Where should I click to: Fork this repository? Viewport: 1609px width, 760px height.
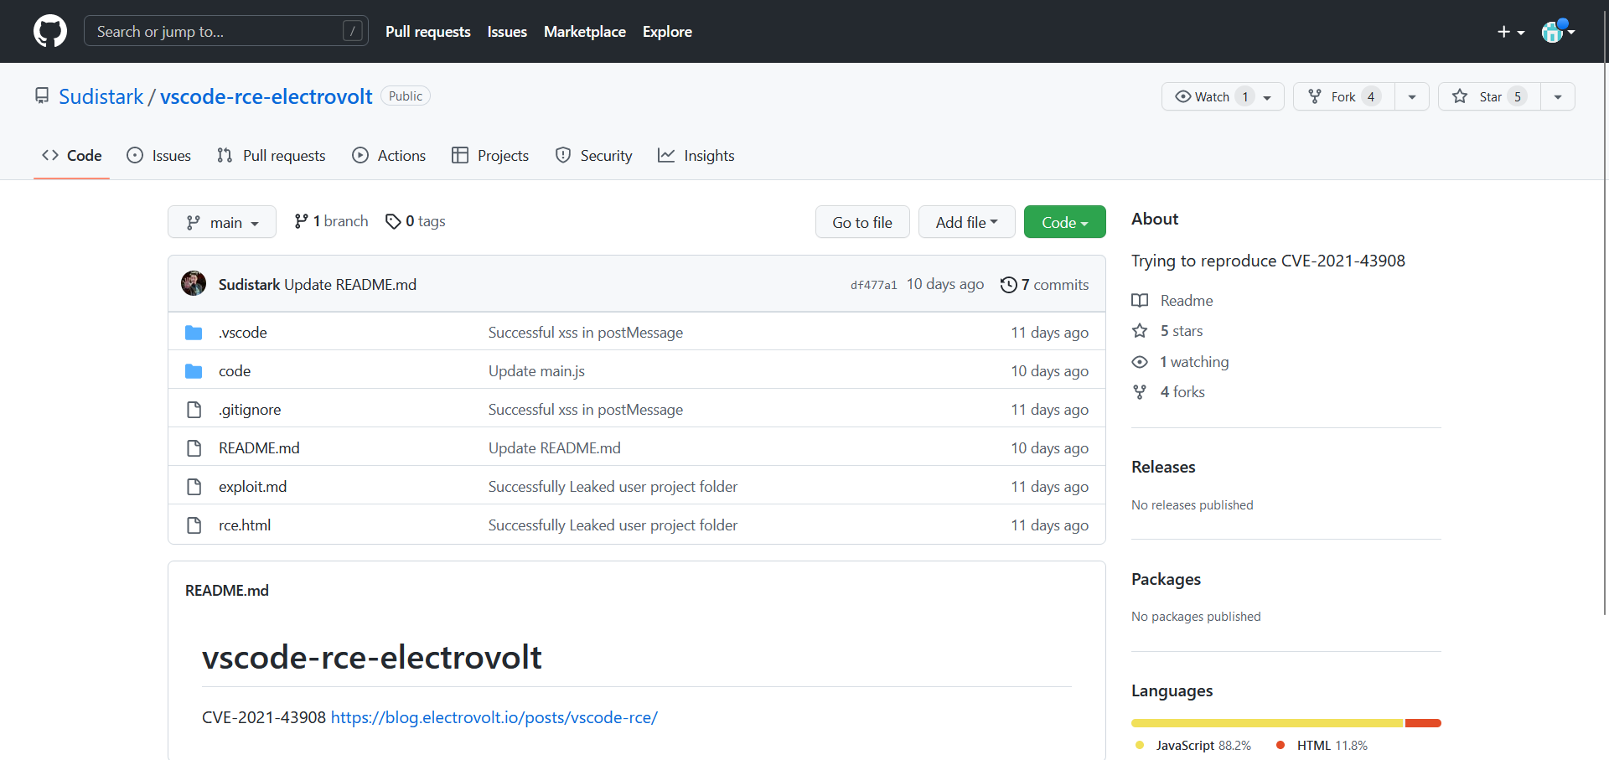1344,96
